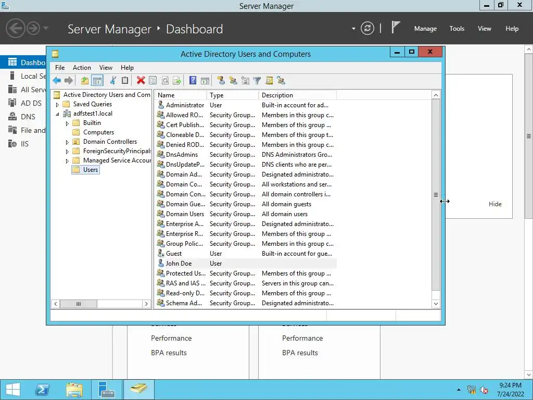Create new organizational unit with toolbar icon
The width and height of the screenshot is (533, 400).
pyautogui.click(x=245, y=81)
